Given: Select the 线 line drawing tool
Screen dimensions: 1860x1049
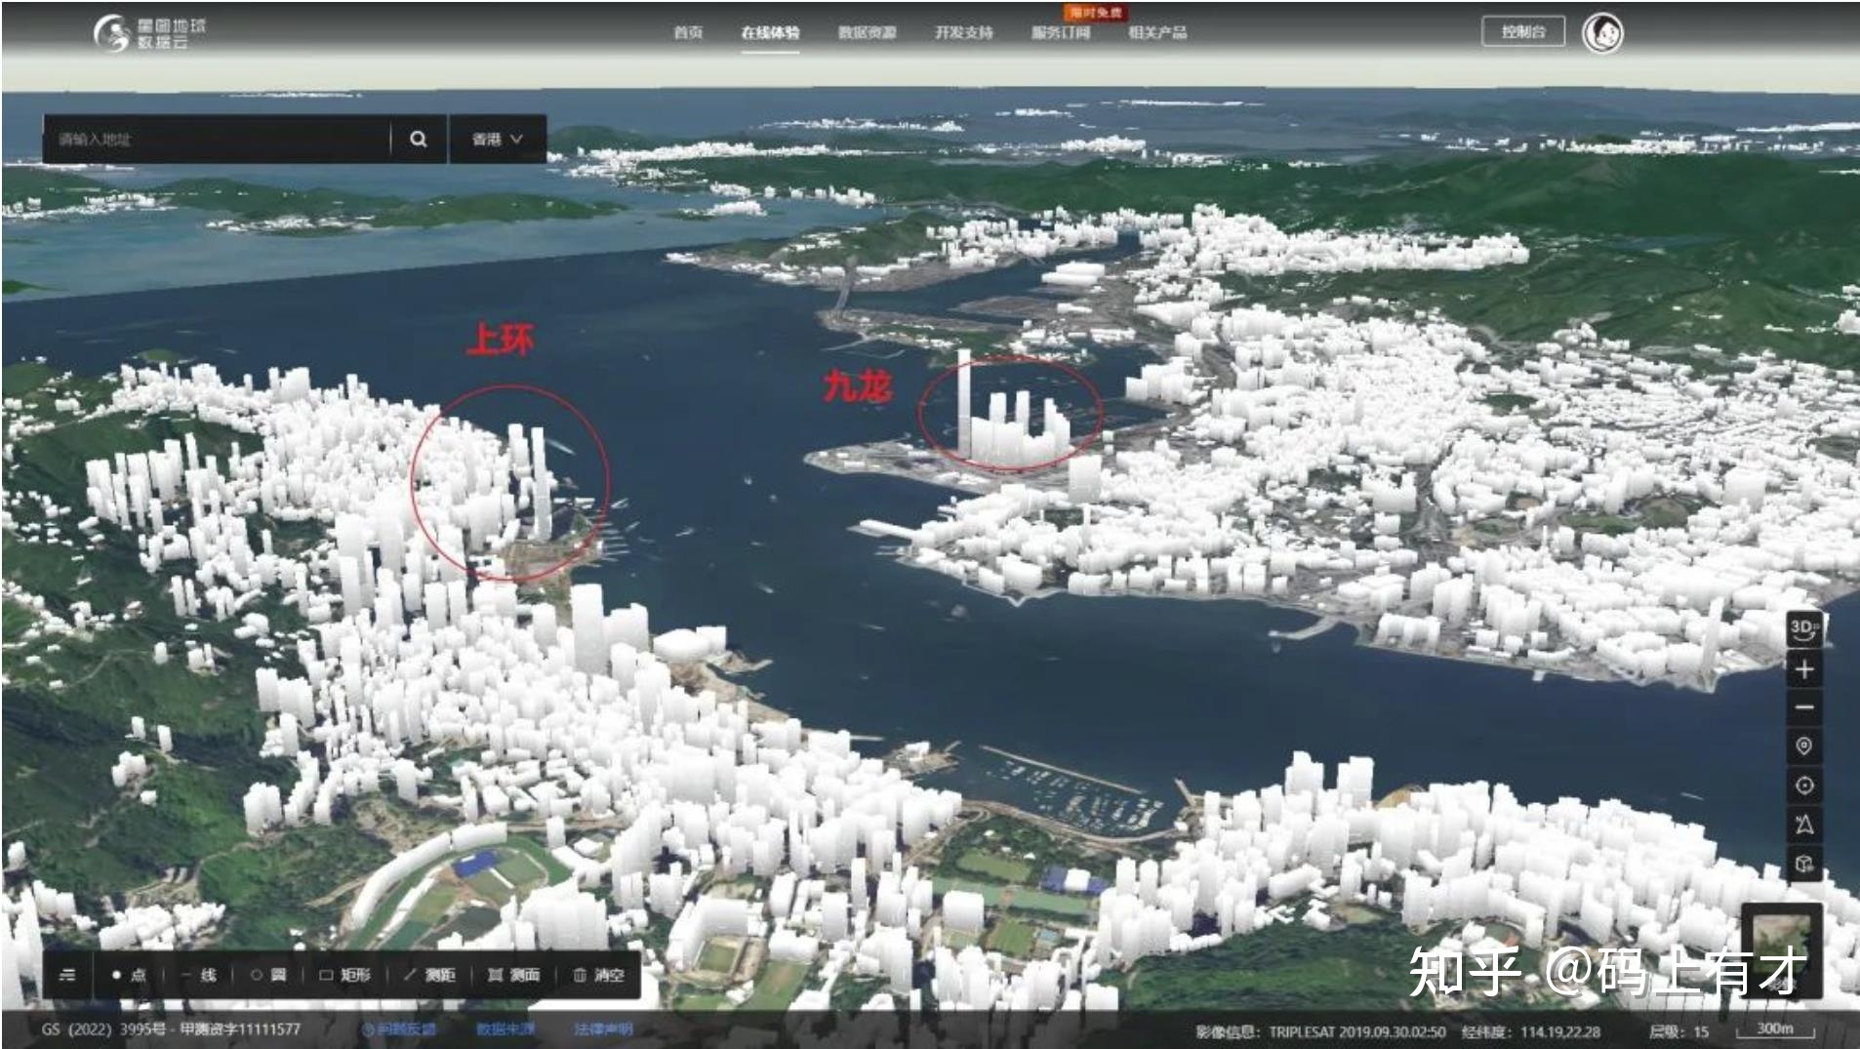Looking at the screenshot, I should pyautogui.click(x=199, y=975).
